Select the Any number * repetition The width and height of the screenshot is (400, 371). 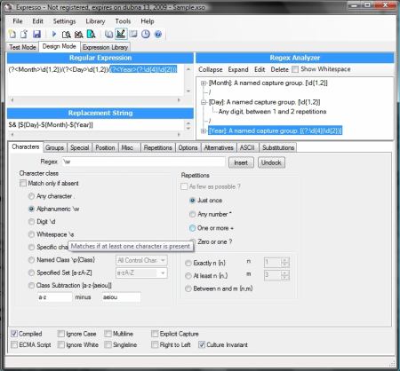pyautogui.click(x=192, y=214)
